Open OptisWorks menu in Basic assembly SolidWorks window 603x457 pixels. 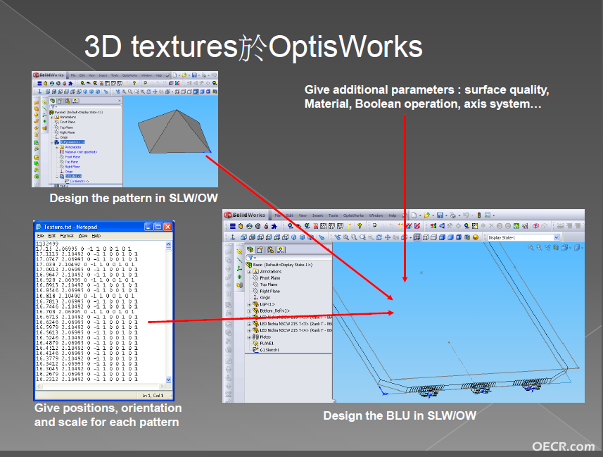[x=353, y=215]
